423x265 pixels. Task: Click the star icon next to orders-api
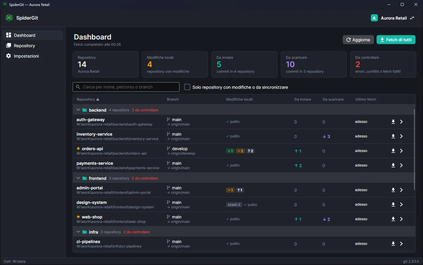pos(78,148)
